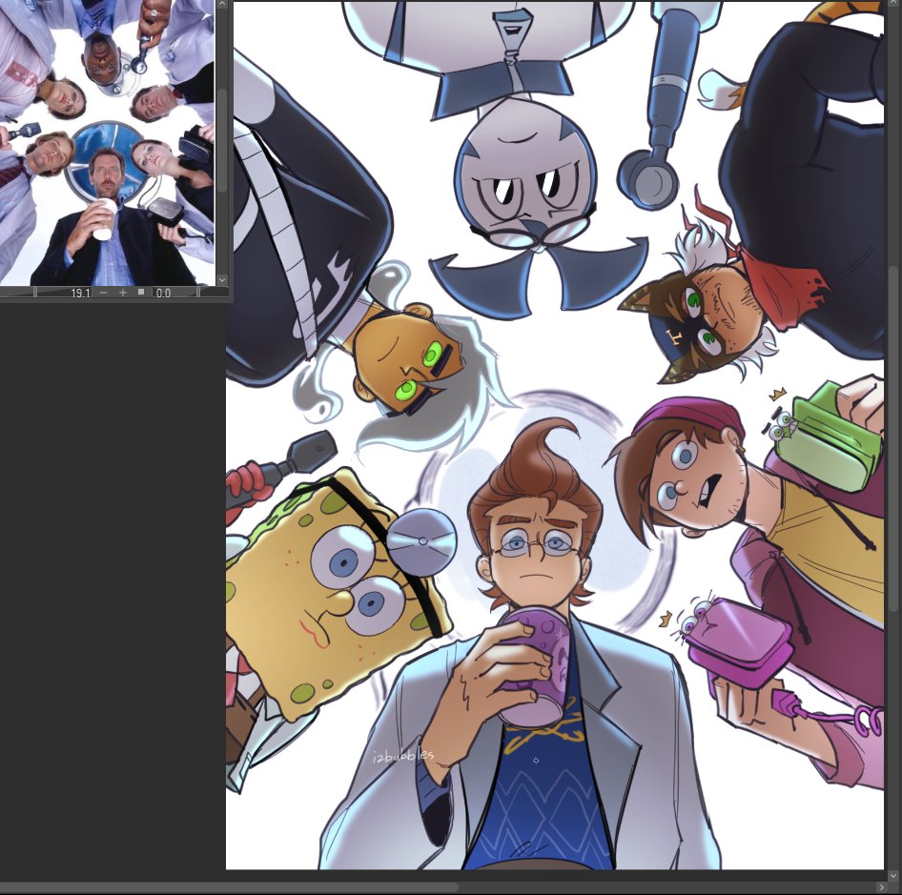Click the sub view vertical scrollbar thumb
Image resolution: width=902 pixels, height=895 pixels.
tap(222, 140)
